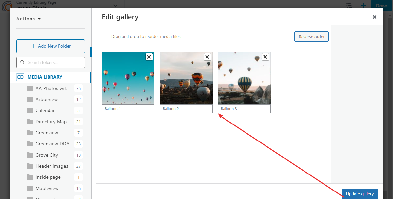Image resolution: width=393 pixels, height=199 pixels.
Task: Remove Balloon 1 image from gallery
Action: (x=149, y=57)
